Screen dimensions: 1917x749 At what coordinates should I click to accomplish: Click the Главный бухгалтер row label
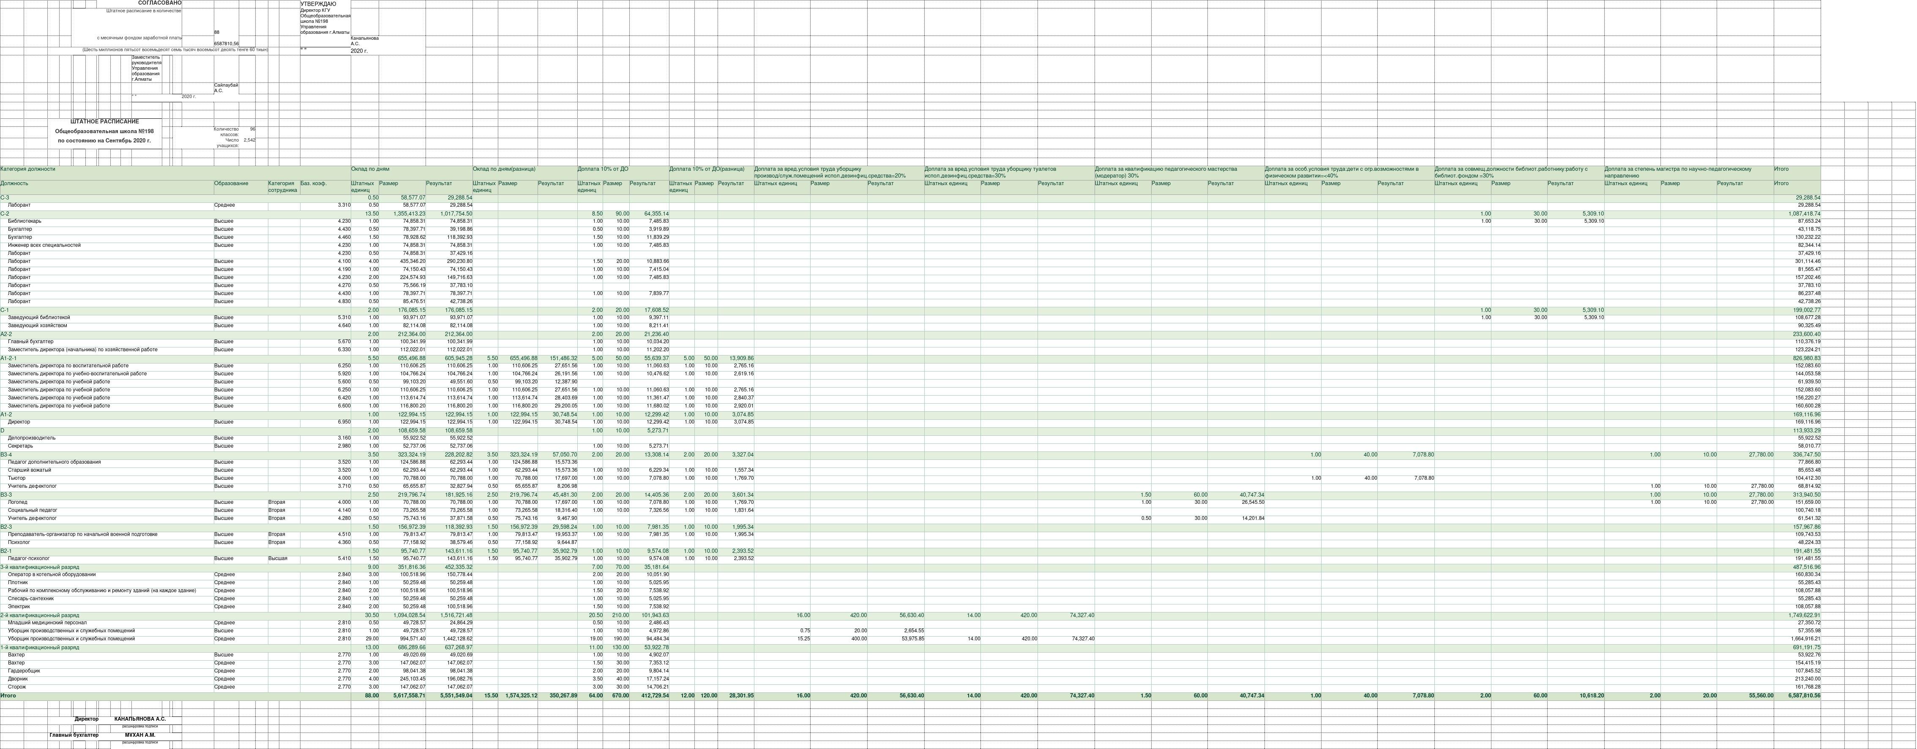(30, 342)
